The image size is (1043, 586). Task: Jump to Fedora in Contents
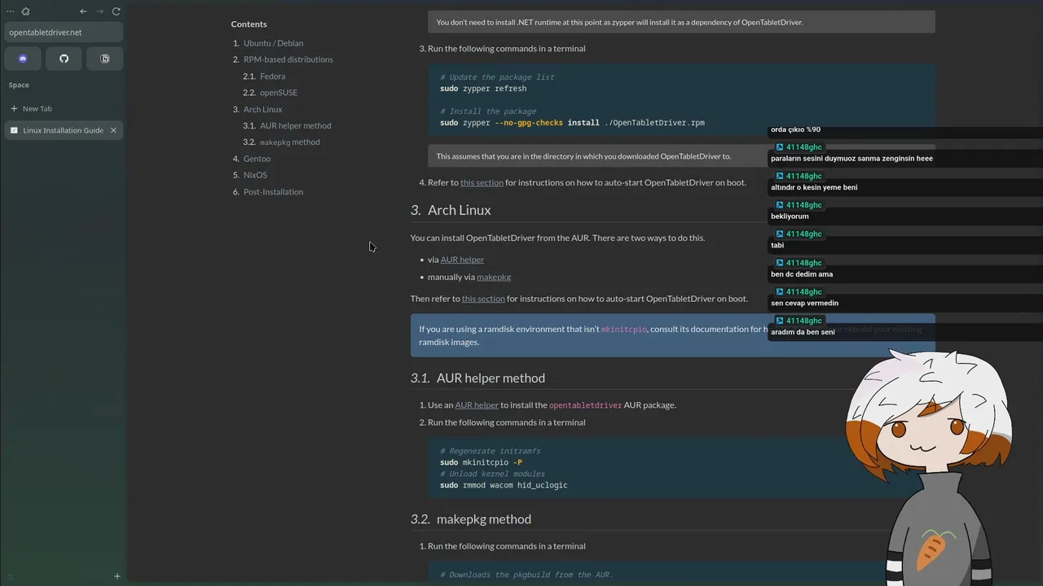273,77
